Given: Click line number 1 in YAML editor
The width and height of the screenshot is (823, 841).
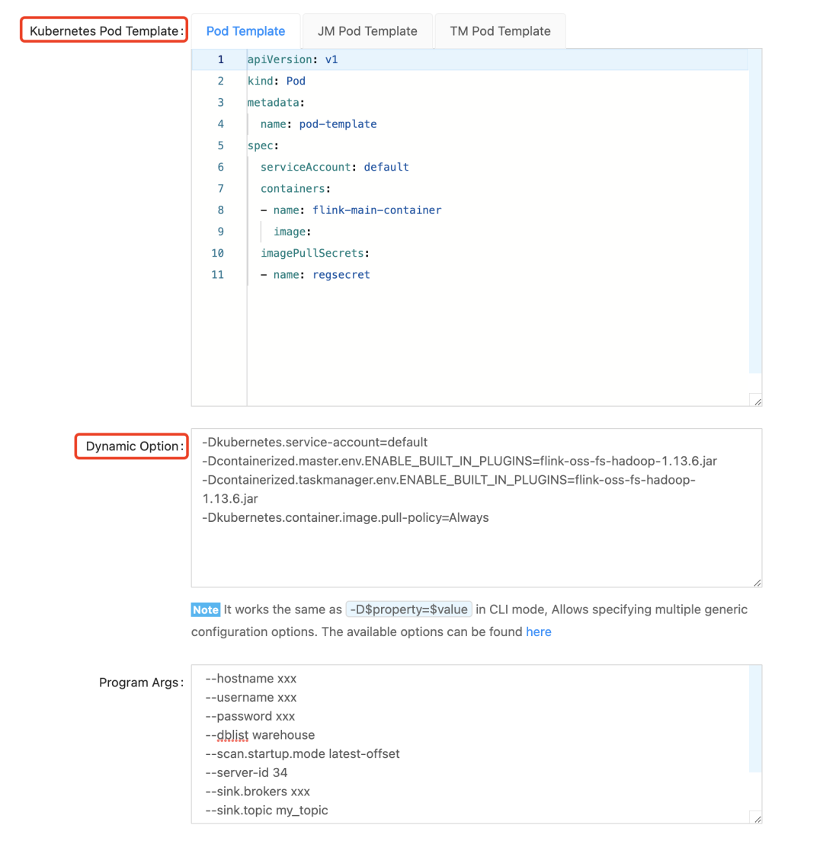Looking at the screenshot, I should [x=220, y=59].
